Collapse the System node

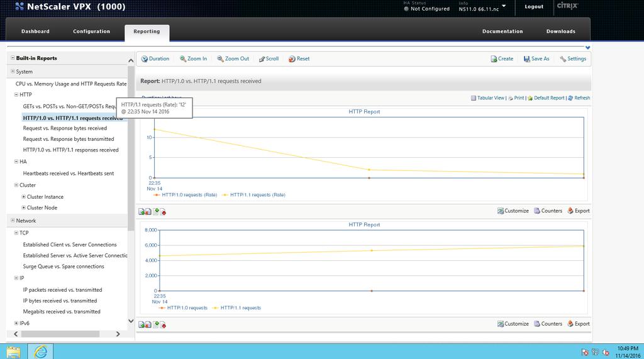point(13,72)
